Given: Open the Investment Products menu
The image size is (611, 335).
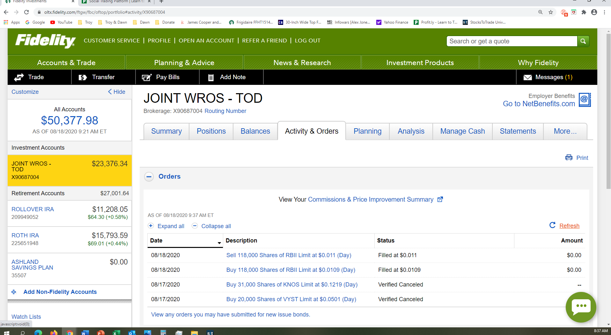Looking at the screenshot, I should pos(420,63).
